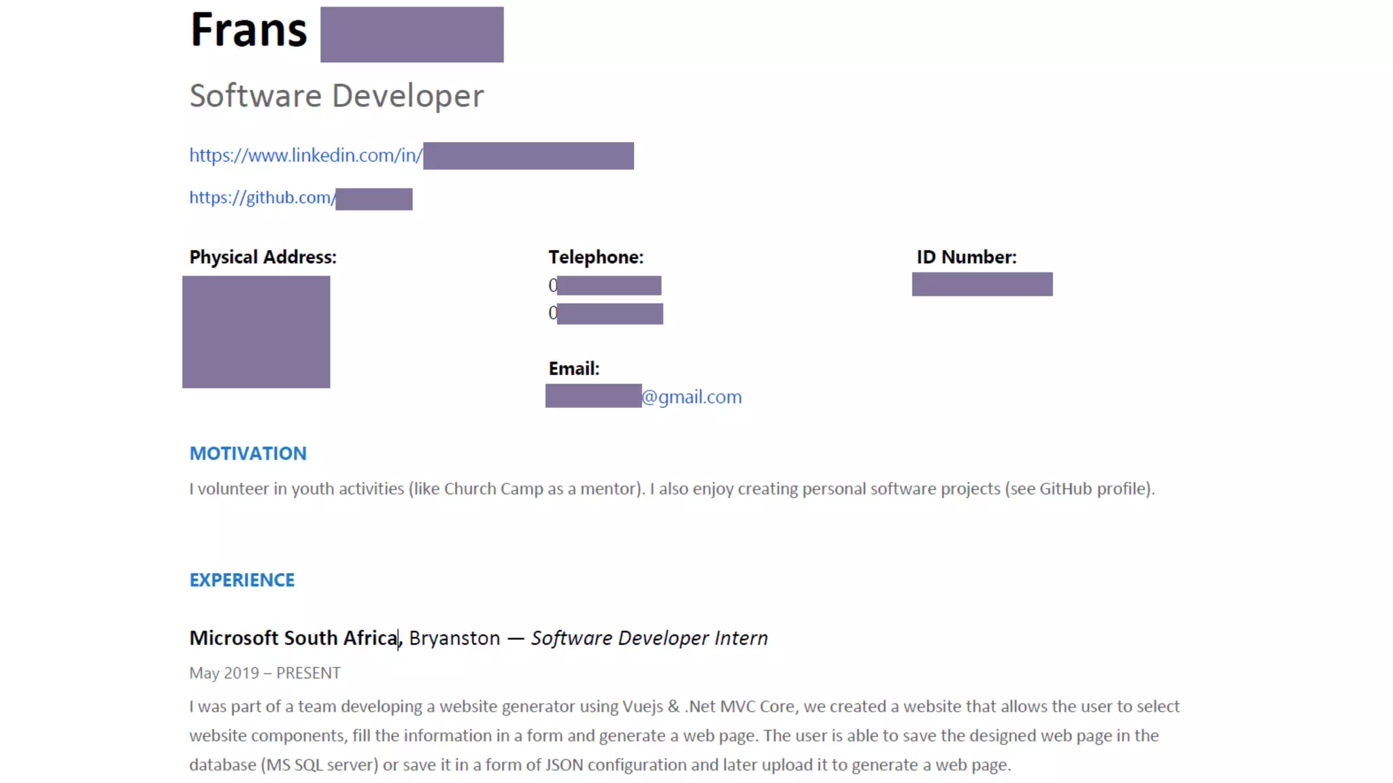
Task: Click the 'Microsoft South Africa' company name
Action: [x=293, y=638]
